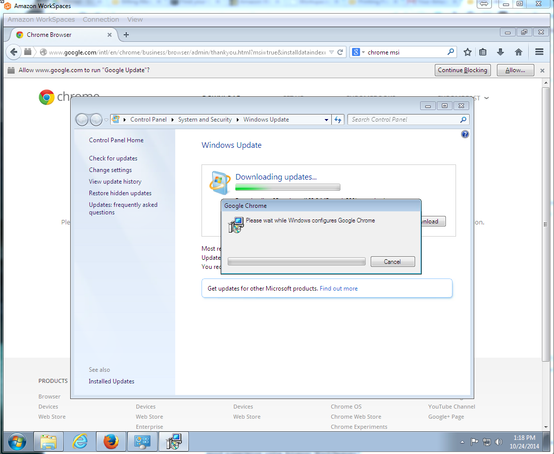The width and height of the screenshot is (554, 454).
Task: Launch Internet Explorer from taskbar
Action: click(x=80, y=442)
